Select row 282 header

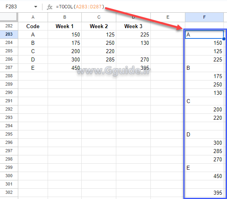9,26
